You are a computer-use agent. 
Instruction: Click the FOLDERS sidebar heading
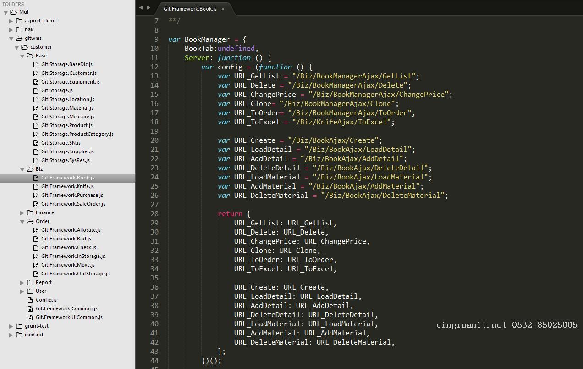coord(13,4)
